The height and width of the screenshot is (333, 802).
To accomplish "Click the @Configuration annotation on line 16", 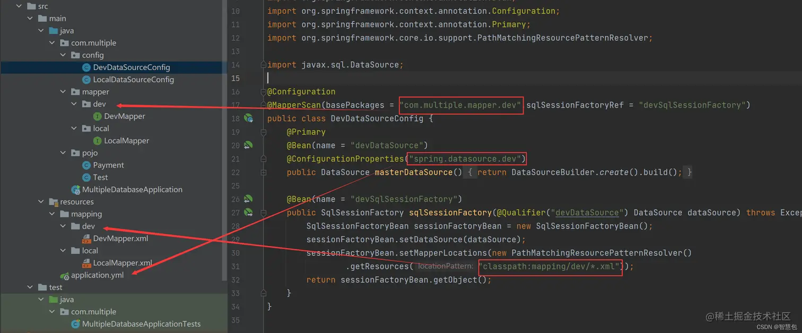I will [x=301, y=92].
